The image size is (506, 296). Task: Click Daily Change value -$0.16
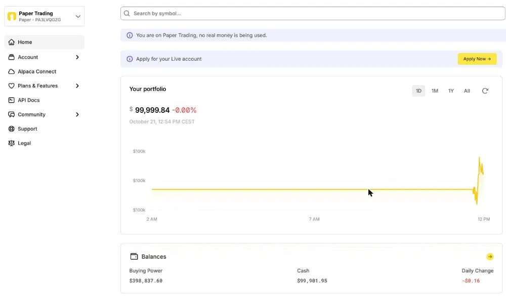pyautogui.click(x=471, y=281)
